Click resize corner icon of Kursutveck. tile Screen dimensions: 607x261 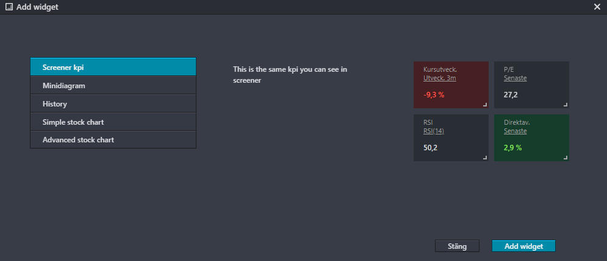tap(485, 105)
